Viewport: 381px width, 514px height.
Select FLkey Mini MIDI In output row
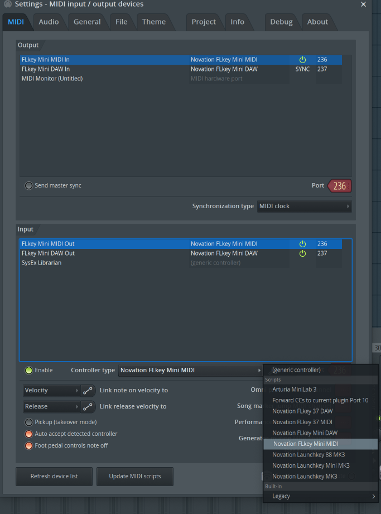pyautogui.click(x=181, y=60)
